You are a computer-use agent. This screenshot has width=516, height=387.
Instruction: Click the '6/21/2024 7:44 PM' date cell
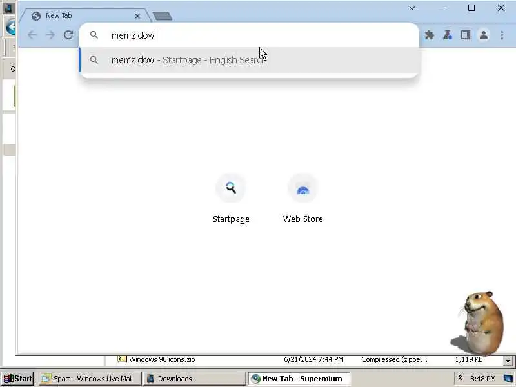[x=313, y=359]
